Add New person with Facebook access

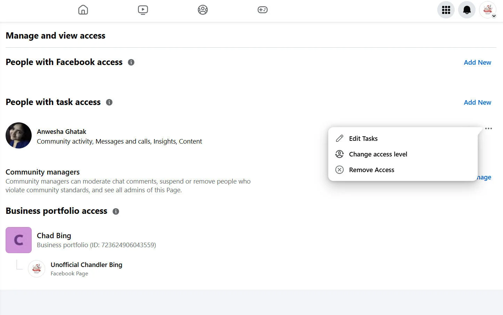477,62
